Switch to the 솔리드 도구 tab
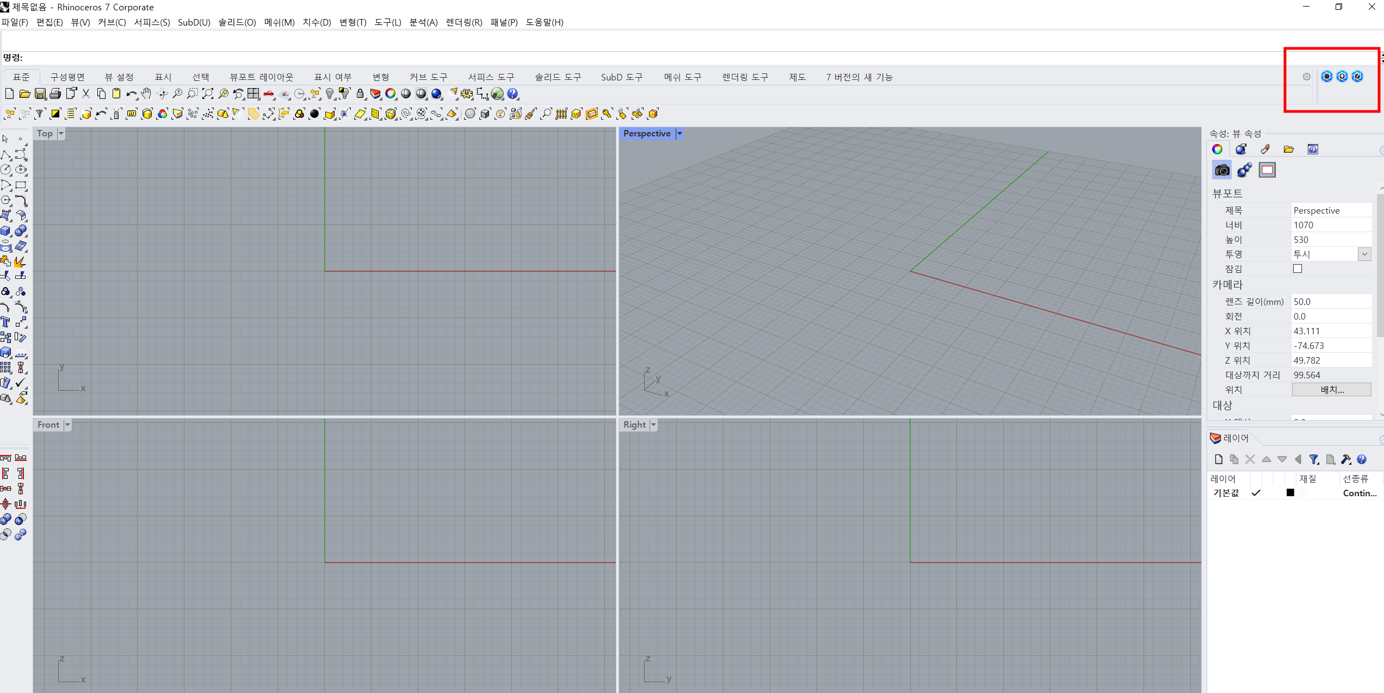This screenshot has height=693, width=1384. coord(558,77)
